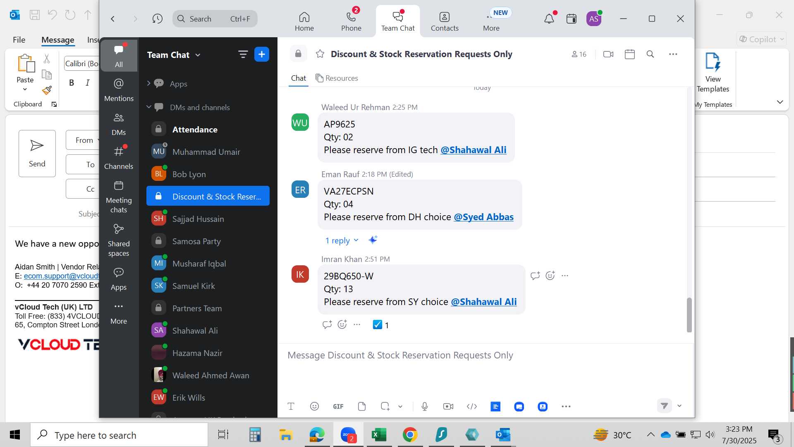Open the More tab labeled NEW

491,21
